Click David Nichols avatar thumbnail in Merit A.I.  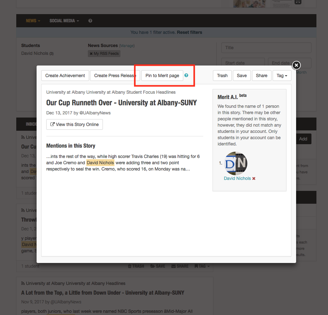[x=235, y=163]
